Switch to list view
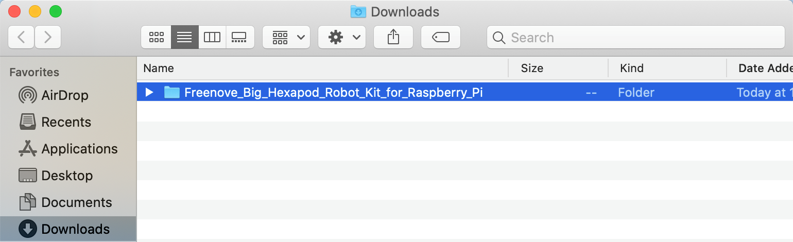This screenshot has width=793, height=242. click(184, 37)
